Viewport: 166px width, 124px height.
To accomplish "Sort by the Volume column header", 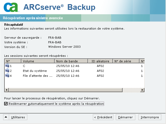I will pos(37,61).
